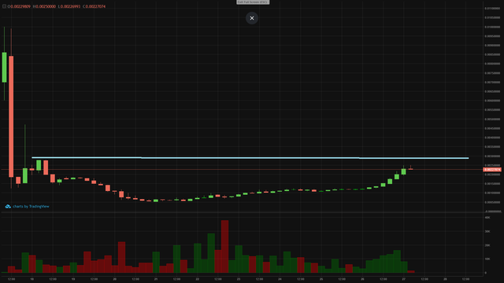
Task: Click the topmost price label on the price axis
Action: click(x=492, y=9)
